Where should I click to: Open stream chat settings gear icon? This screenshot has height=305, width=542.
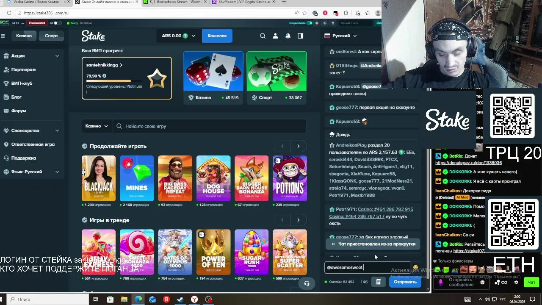click(x=516, y=282)
